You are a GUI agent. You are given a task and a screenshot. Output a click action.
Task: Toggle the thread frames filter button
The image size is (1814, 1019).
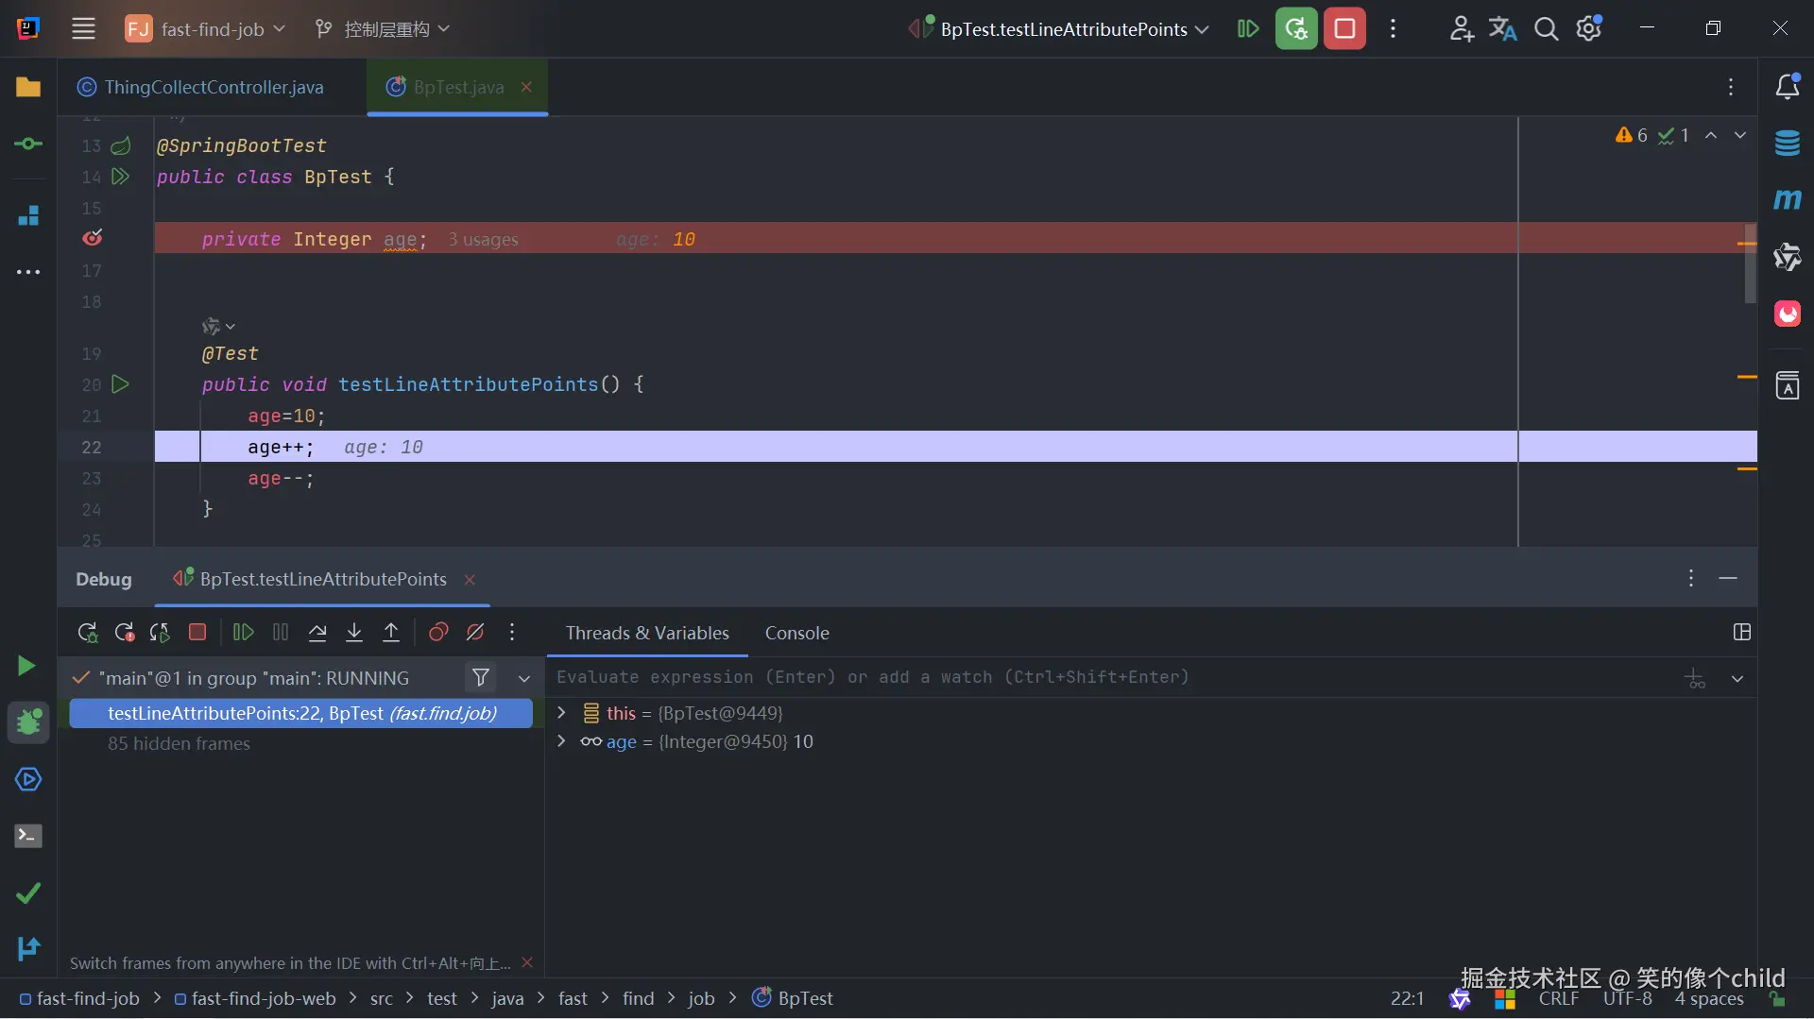point(481,677)
